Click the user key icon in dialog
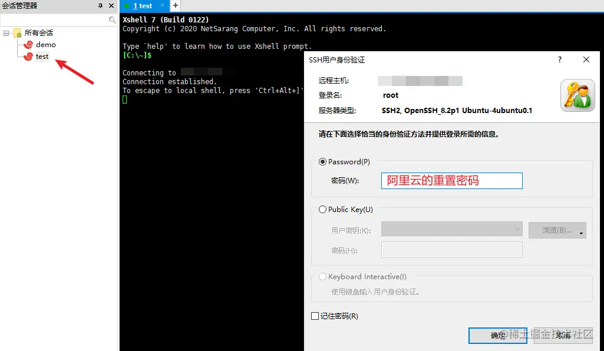 point(577,95)
